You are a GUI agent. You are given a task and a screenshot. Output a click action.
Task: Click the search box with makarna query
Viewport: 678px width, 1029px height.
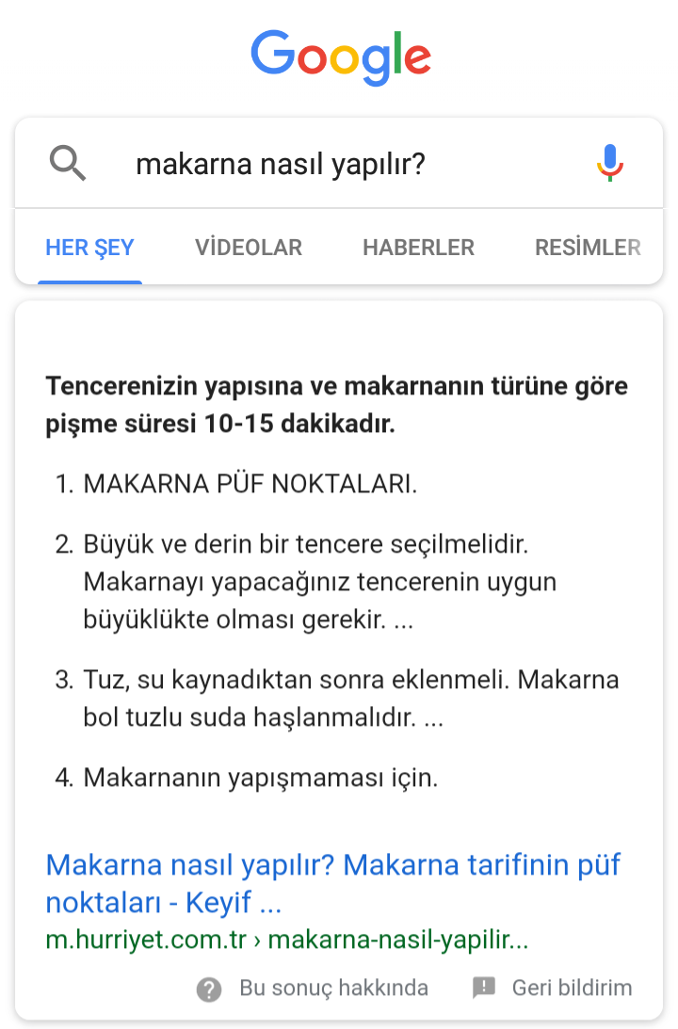(x=339, y=164)
